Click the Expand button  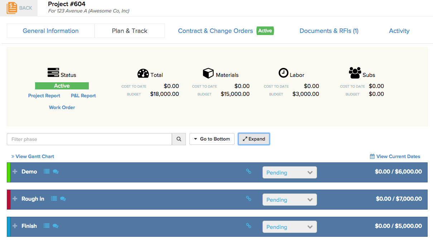tap(254, 139)
